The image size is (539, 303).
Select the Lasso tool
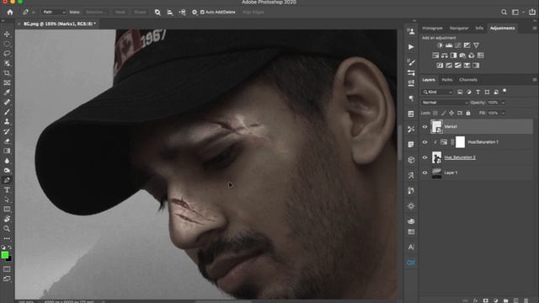point(7,54)
